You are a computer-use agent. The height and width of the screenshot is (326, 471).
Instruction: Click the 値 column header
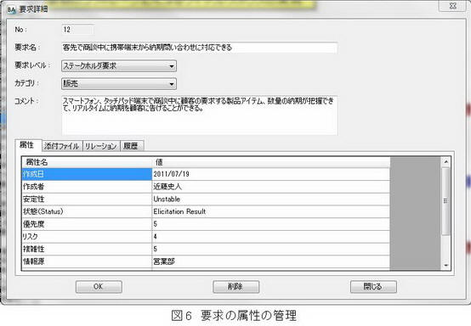point(271,162)
